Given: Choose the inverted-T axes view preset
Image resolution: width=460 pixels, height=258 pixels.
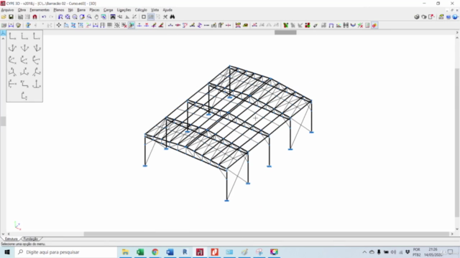Looking at the screenshot, I should pyautogui.click(x=37, y=84).
